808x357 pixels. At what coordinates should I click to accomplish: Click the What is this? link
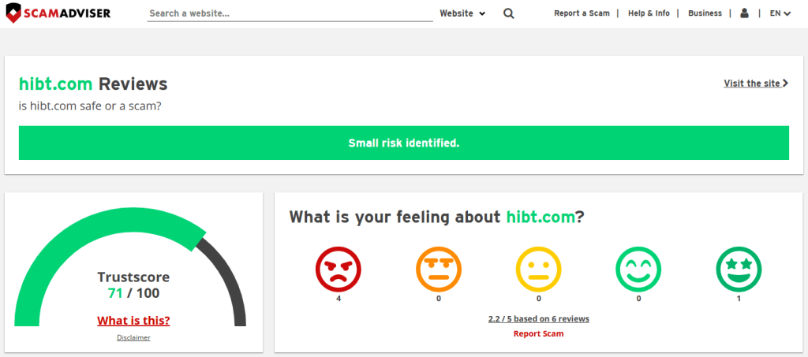pyautogui.click(x=133, y=321)
